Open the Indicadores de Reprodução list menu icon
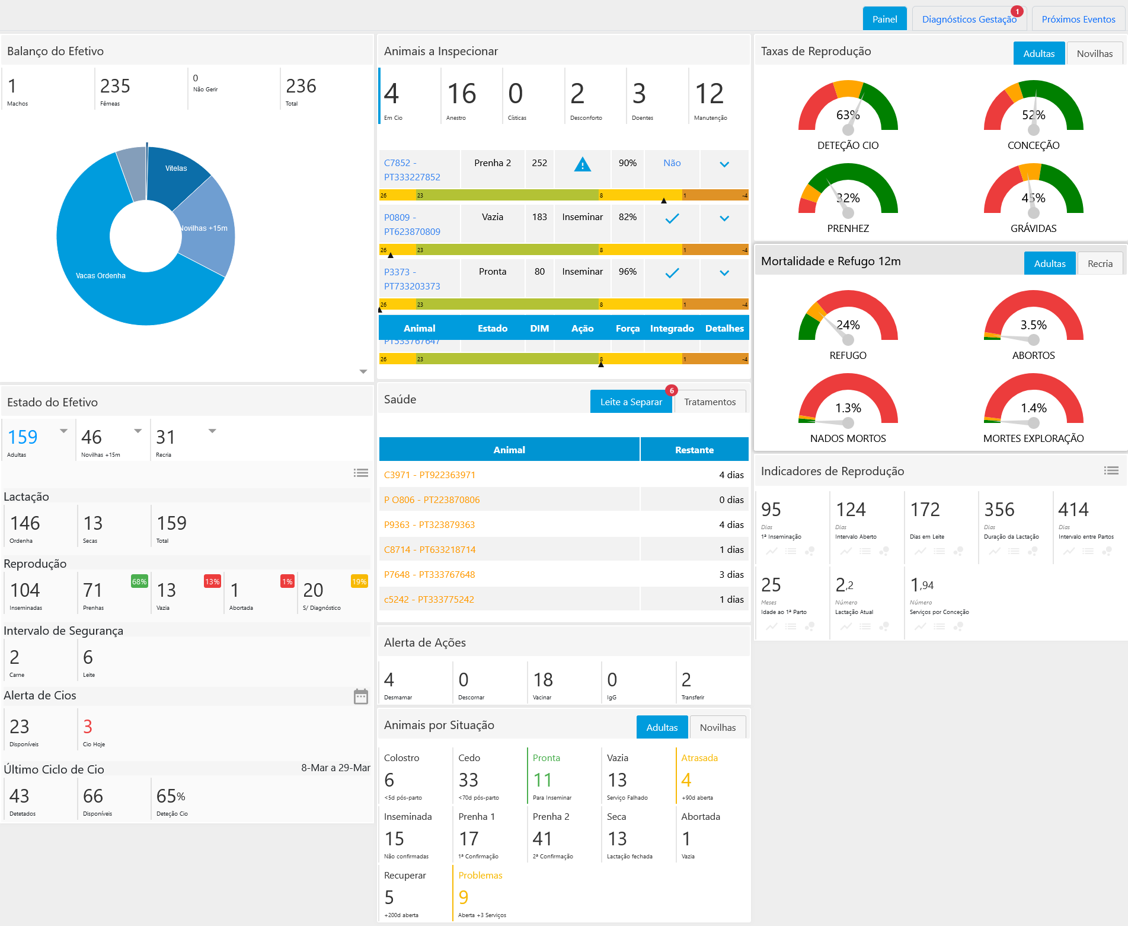 click(1111, 470)
